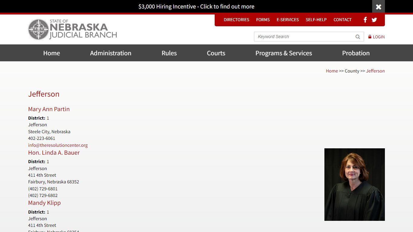Select phone number 402-223-6061
This screenshot has width=413, height=232.
42,138
